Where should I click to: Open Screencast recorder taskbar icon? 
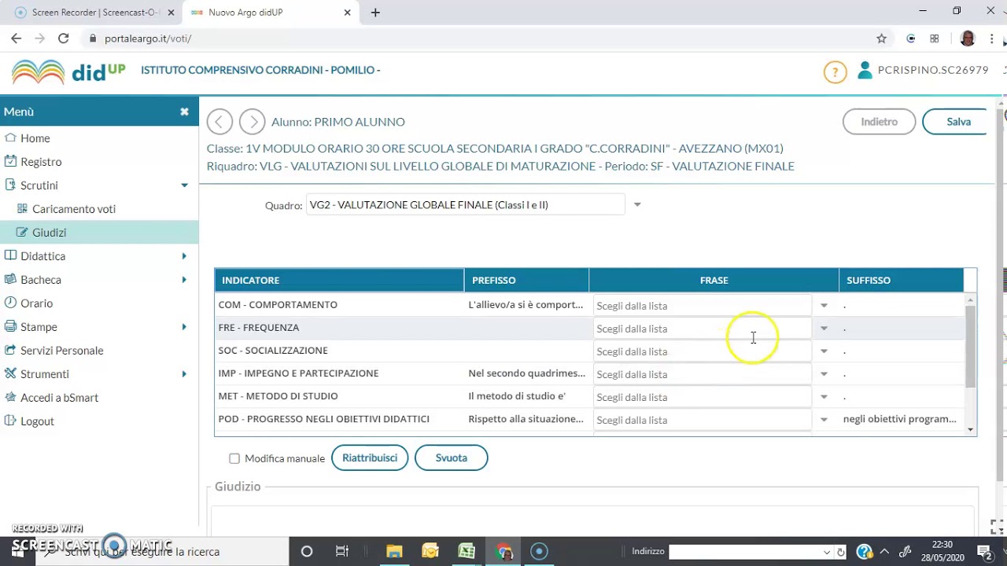point(539,551)
